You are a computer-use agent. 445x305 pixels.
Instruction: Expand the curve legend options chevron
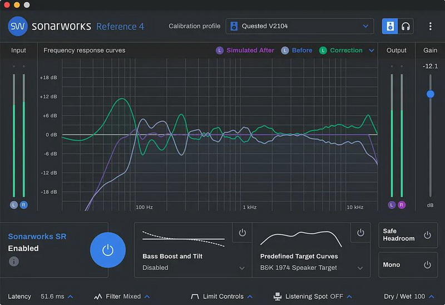[372, 51]
